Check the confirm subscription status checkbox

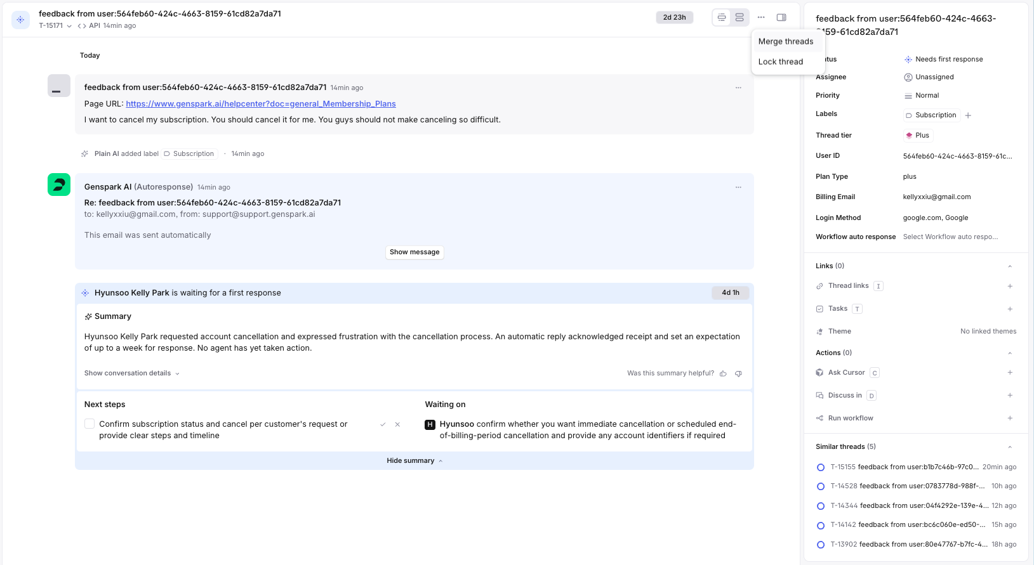[x=89, y=424]
